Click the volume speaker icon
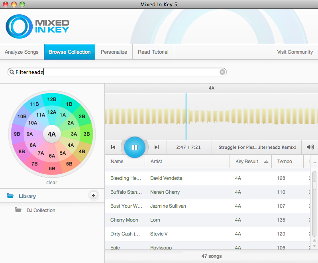 (x=310, y=147)
